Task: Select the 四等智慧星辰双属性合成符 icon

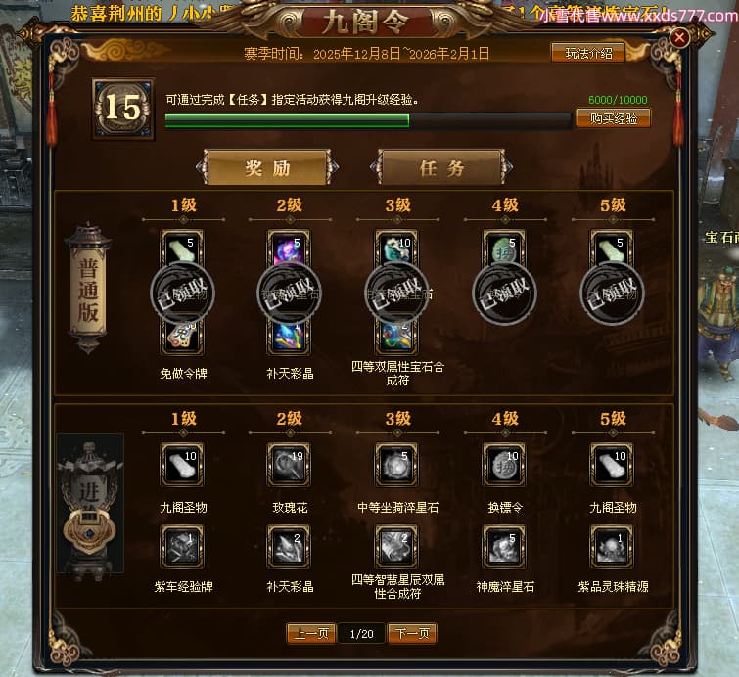Action: [396, 547]
